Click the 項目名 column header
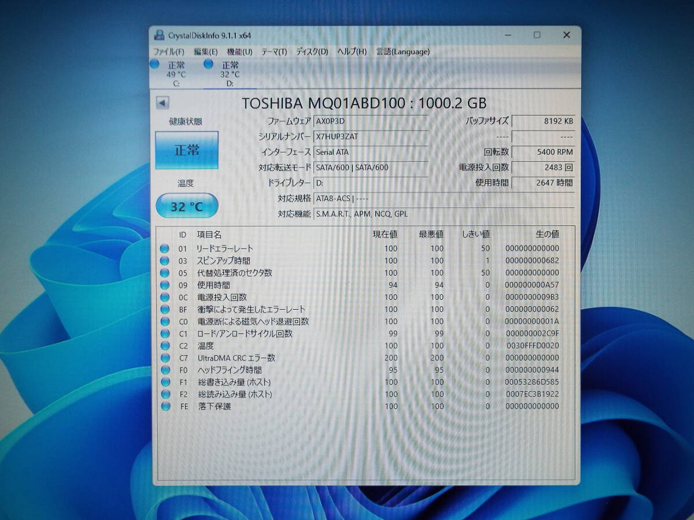This screenshot has height=520, width=694. (209, 235)
